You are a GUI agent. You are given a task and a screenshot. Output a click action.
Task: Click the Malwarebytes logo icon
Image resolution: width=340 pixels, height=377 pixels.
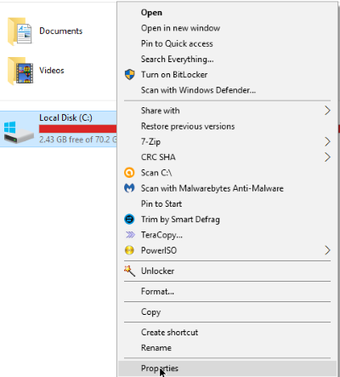pos(129,188)
